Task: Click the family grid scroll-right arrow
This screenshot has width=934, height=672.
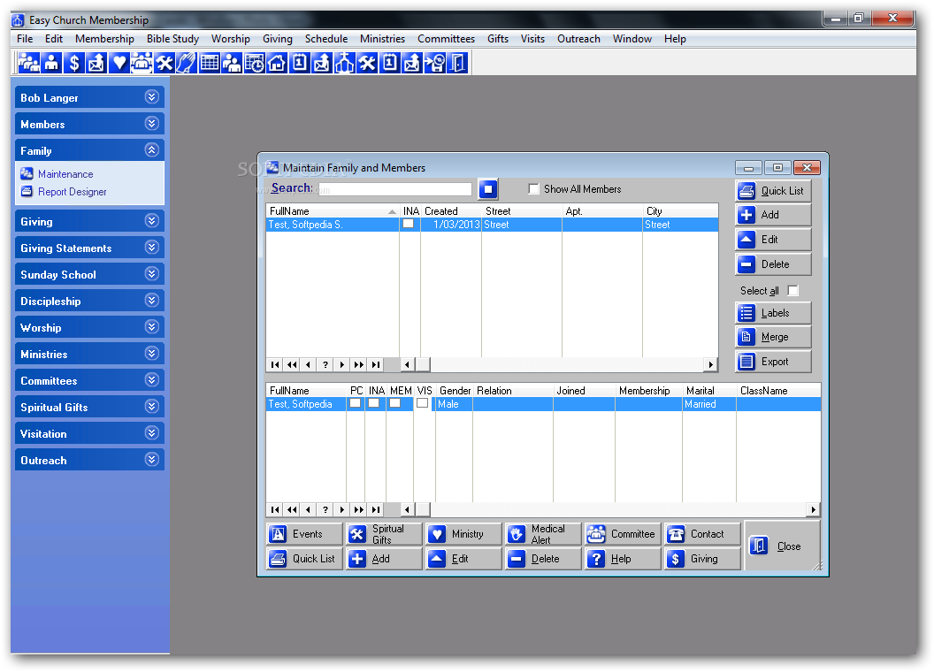Action: (x=710, y=364)
